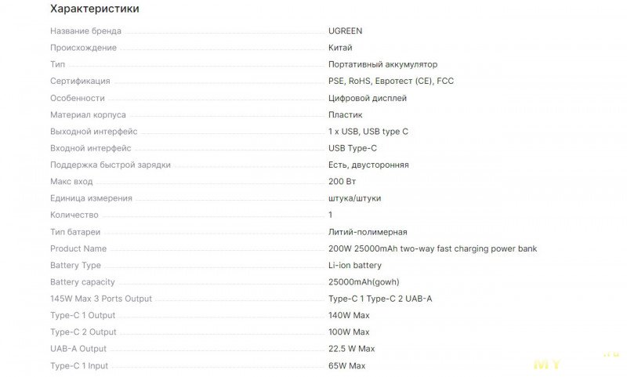The width and height of the screenshot is (627, 377).
Task: Select the 1 x USB, USB type C value
Action: (368, 132)
